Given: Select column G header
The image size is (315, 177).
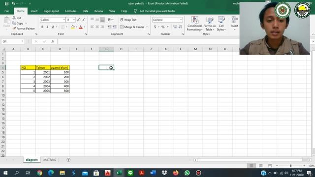Looking at the screenshot, I should click(106, 49).
